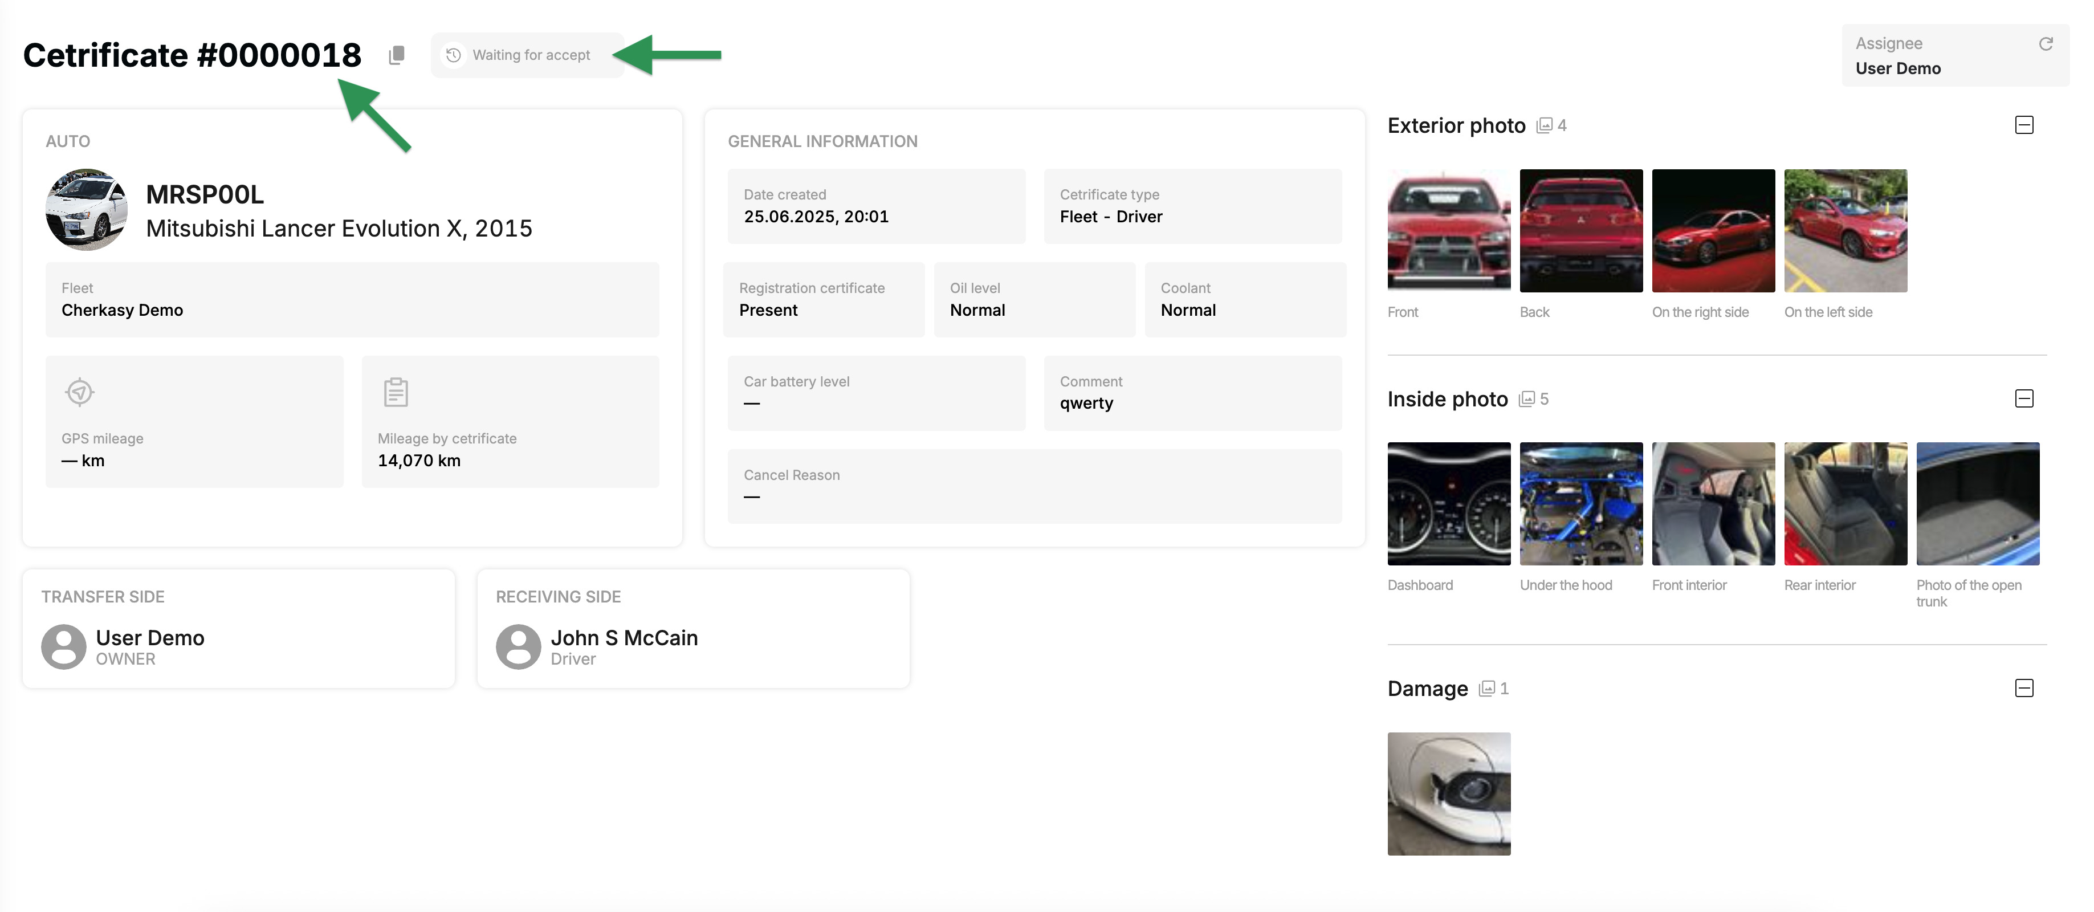
Task: Open the Rear interior photo
Action: coord(1846,504)
